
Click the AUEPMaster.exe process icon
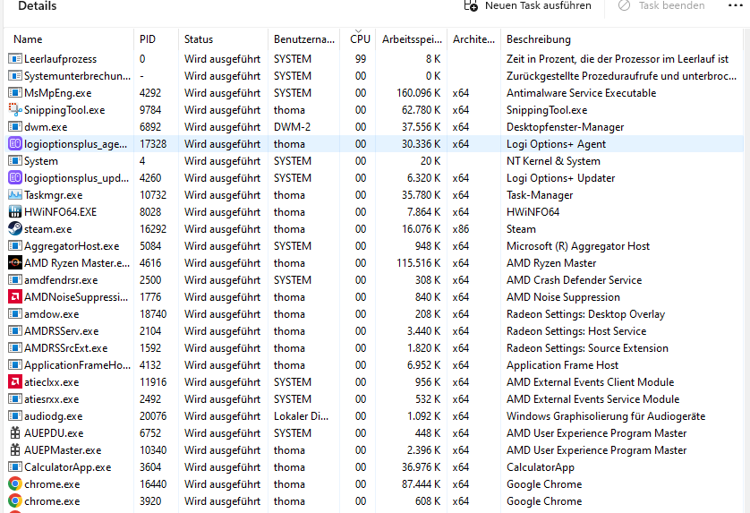point(15,450)
